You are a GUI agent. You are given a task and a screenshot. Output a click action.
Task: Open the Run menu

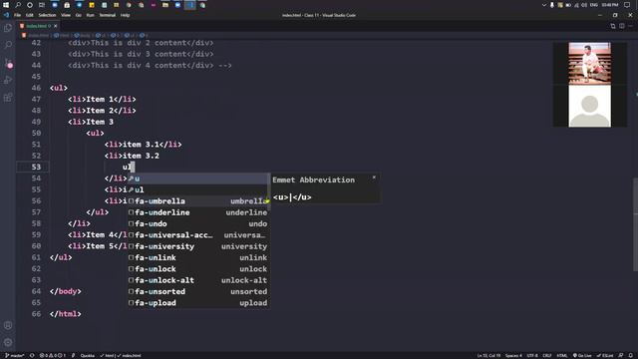[x=90, y=15]
